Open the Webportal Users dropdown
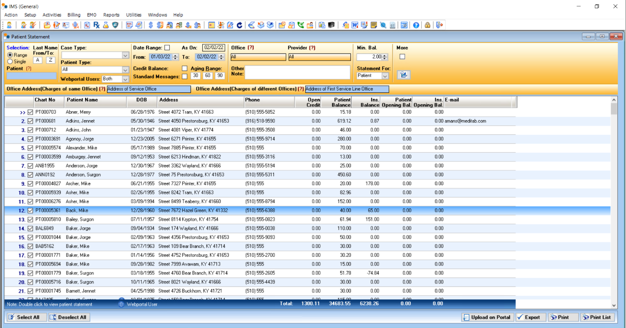The height and width of the screenshot is (328, 626). click(125, 79)
